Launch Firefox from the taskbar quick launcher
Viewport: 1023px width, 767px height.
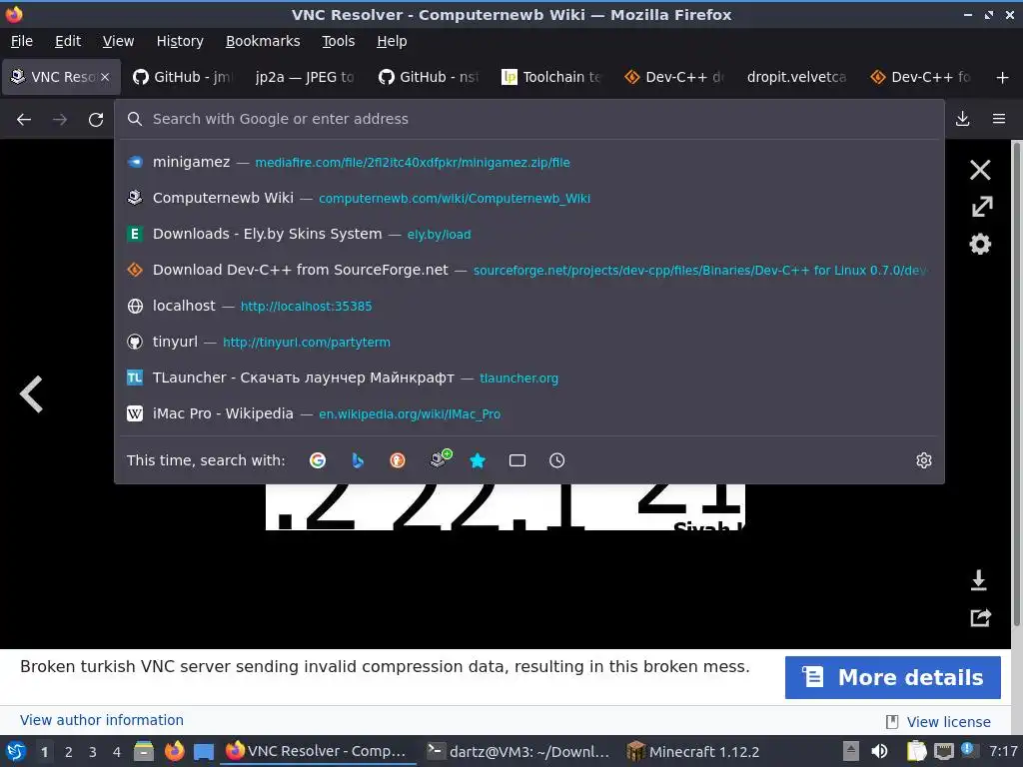click(174, 751)
